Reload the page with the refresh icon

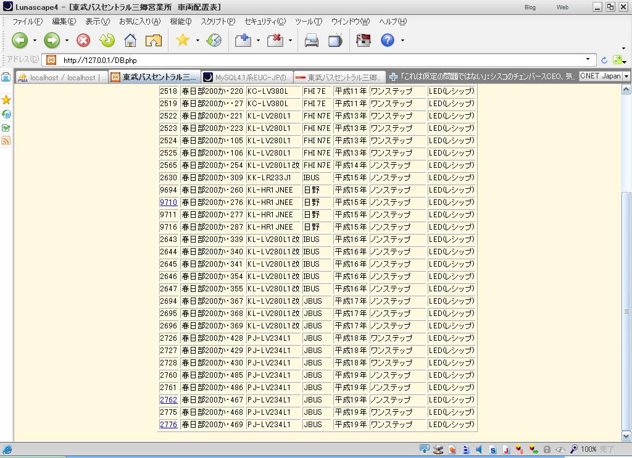[x=107, y=40]
